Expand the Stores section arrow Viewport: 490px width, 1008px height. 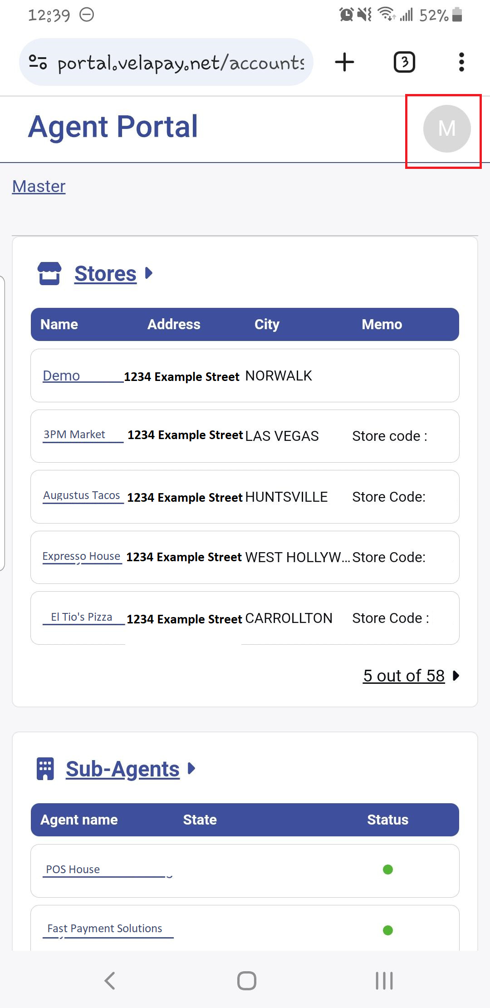[x=148, y=273]
